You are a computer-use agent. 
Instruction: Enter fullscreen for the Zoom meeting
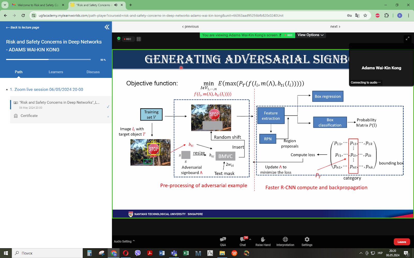point(407,38)
